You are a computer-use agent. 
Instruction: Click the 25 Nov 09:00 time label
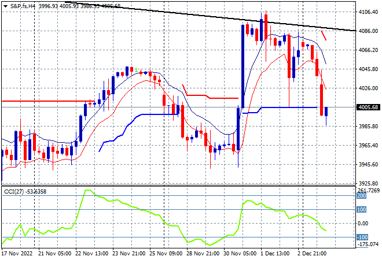point(166,254)
